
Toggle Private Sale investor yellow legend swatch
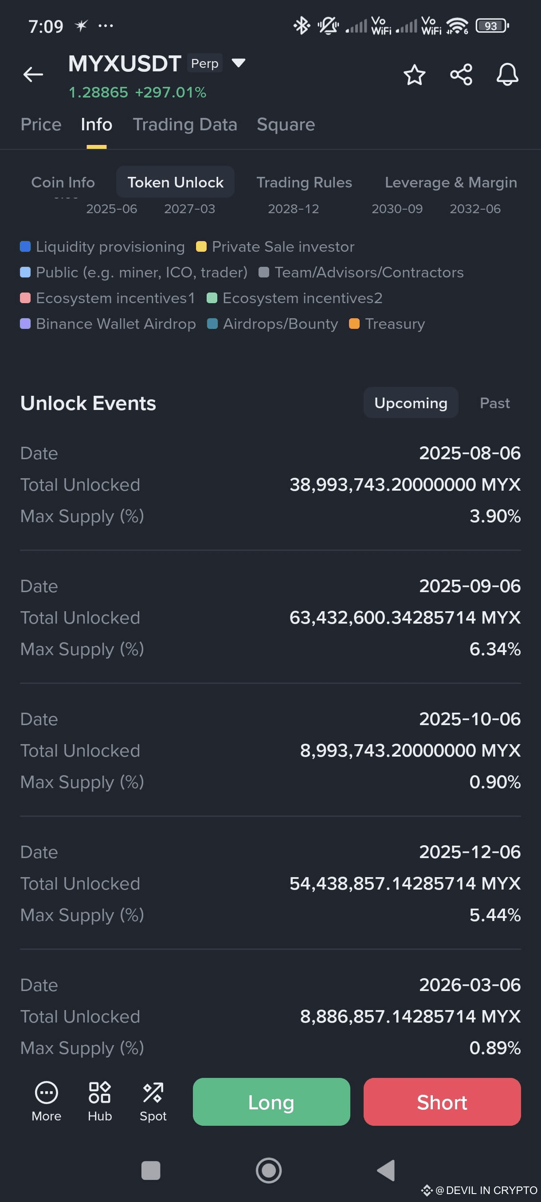point(201,246)
